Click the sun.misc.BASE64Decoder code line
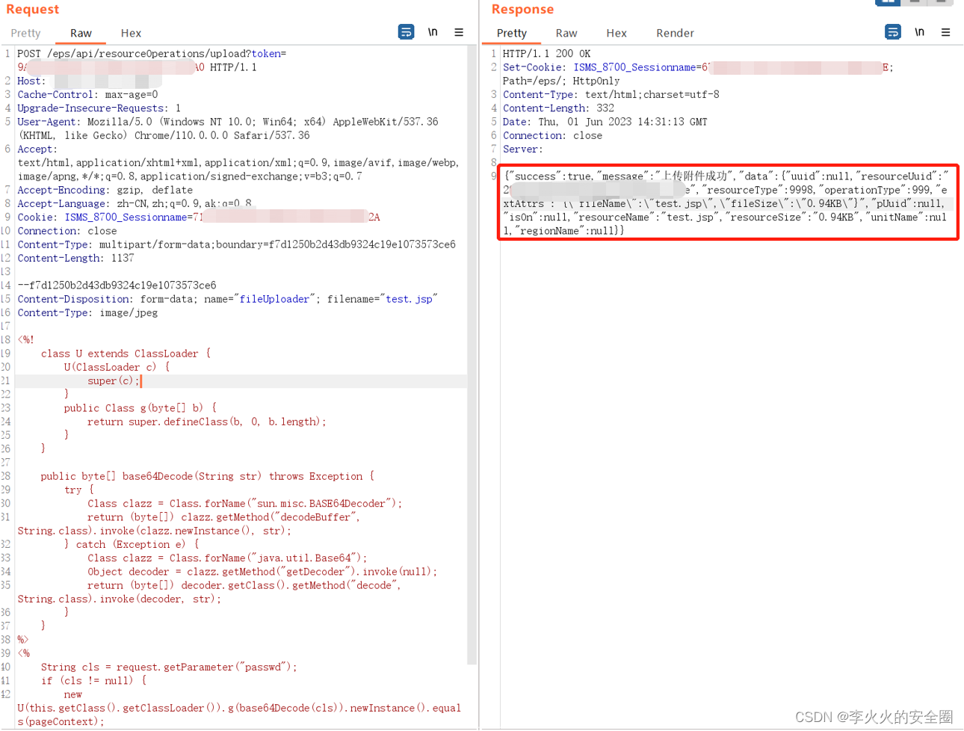Screen dimensions: 964x731 click(245, 504)
